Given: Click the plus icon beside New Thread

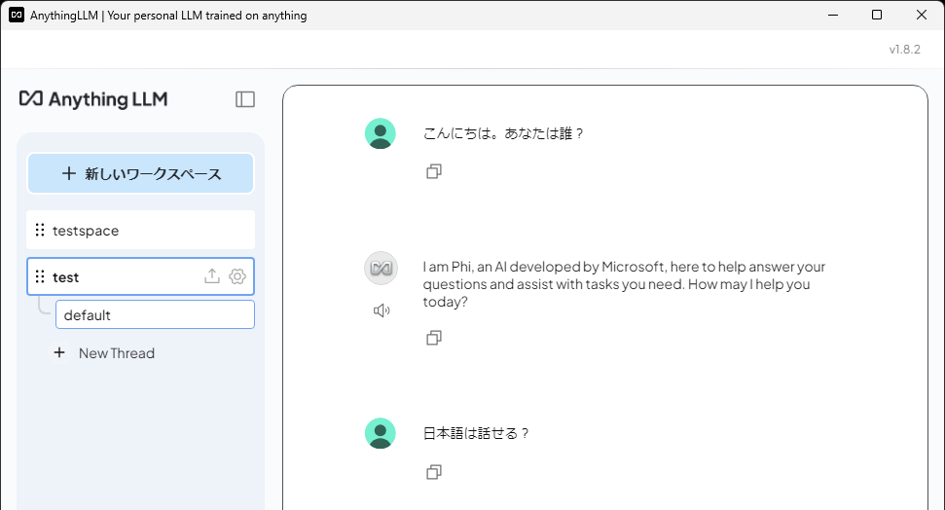Looking at the screenshot, I should 59,353.
